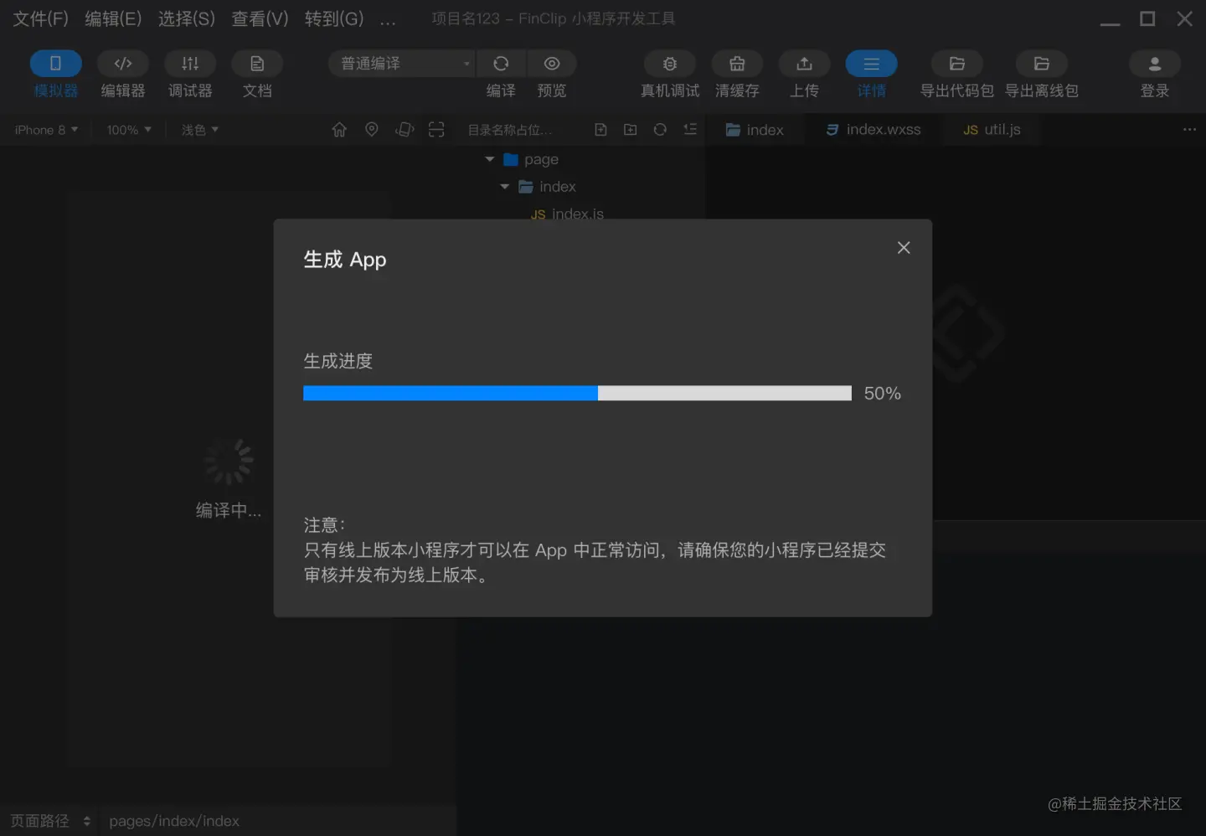Click the generation progress bar
This screenshot has height=836, width=1206.
tap(577, 394)
